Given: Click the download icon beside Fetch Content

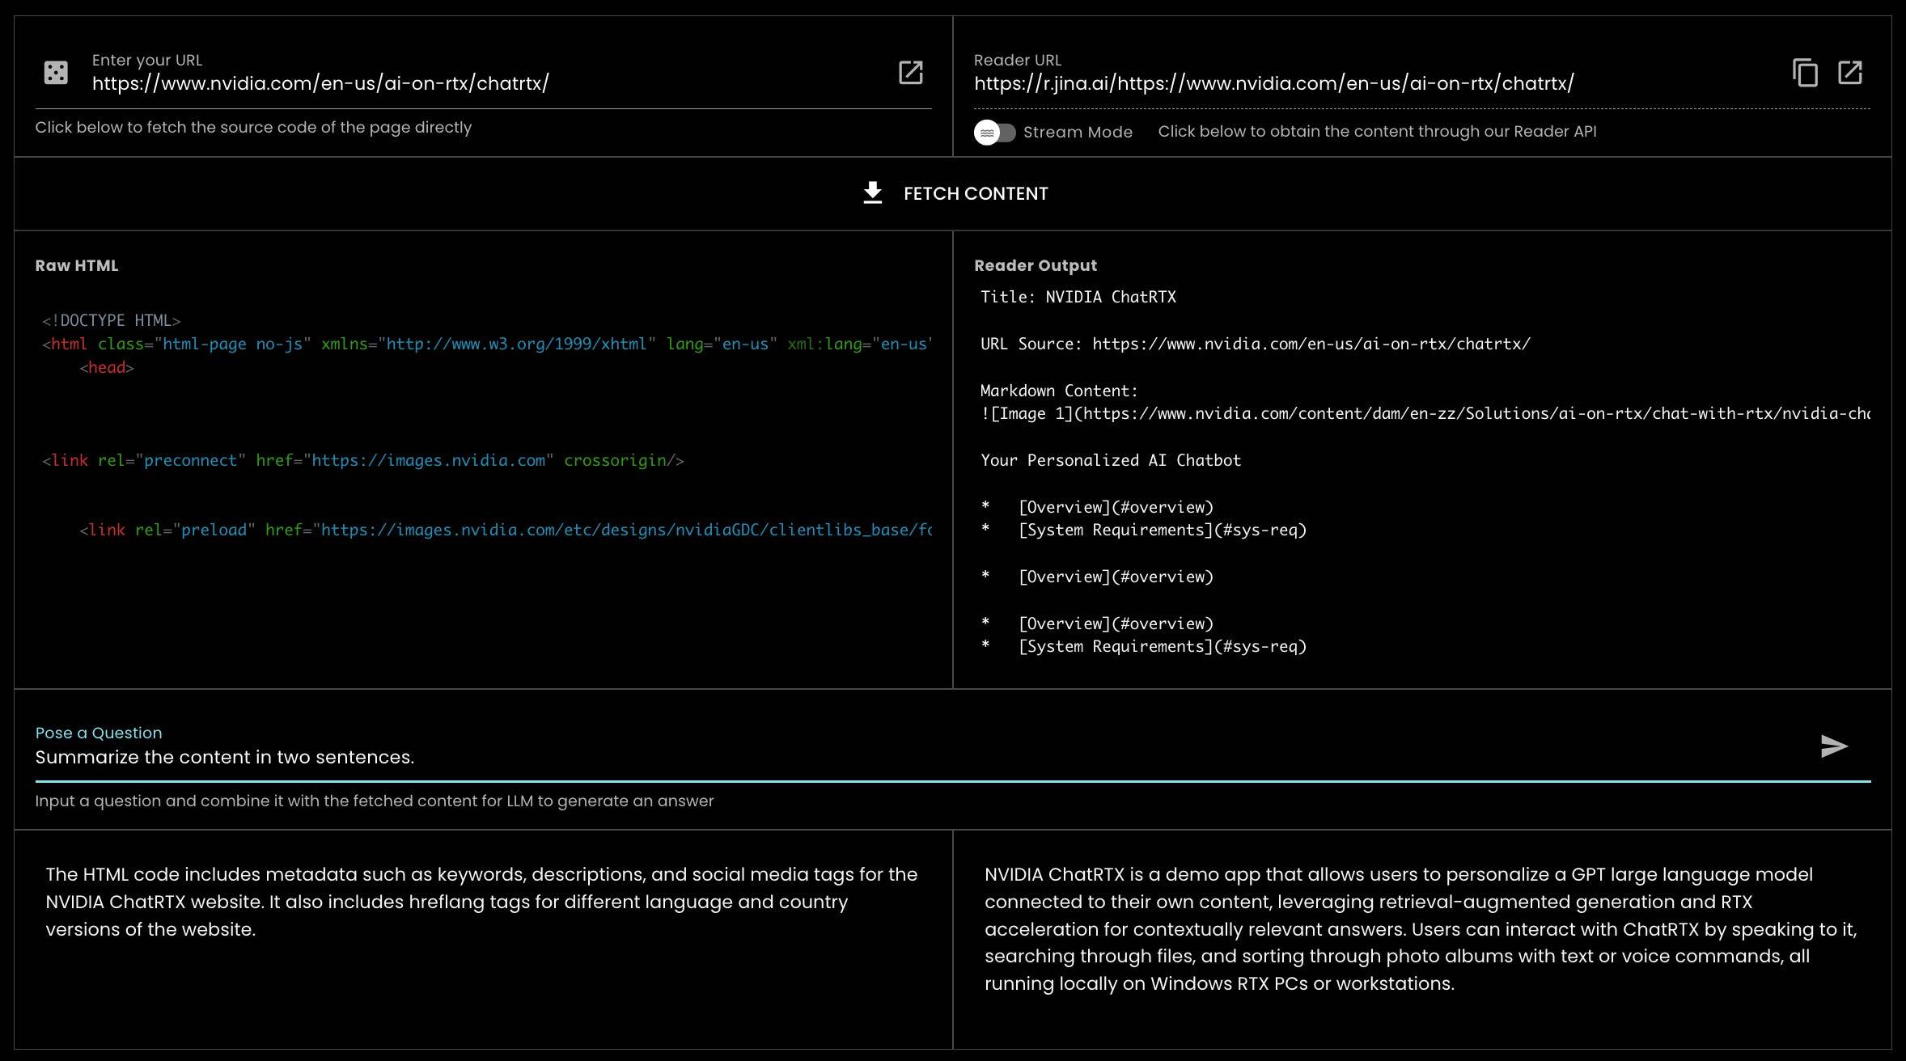Looking at the screenshot, I should (872, 193).
